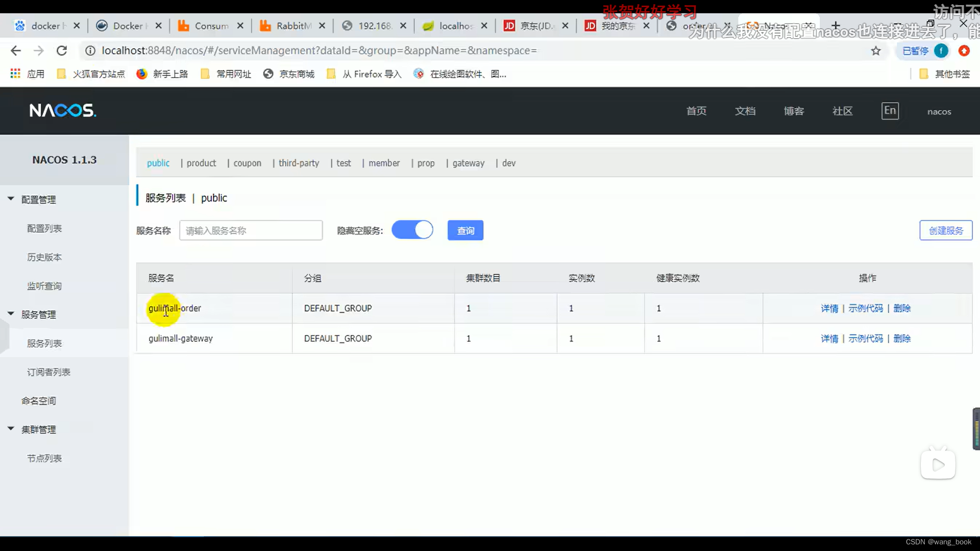Select the member namespace tab
The image size is (980, 551).
pyautogui.click(x=384, y=163)
